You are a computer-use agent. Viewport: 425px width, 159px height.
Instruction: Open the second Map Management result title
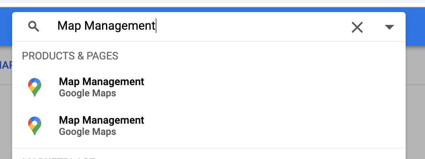pyautogui.click(x=101, y=120)
